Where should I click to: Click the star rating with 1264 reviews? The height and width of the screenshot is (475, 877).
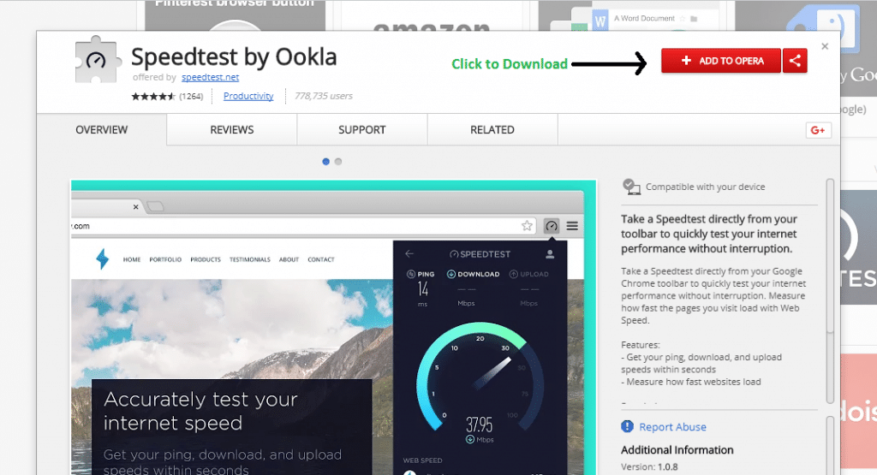pyautogui.click(x=167, y=96)
